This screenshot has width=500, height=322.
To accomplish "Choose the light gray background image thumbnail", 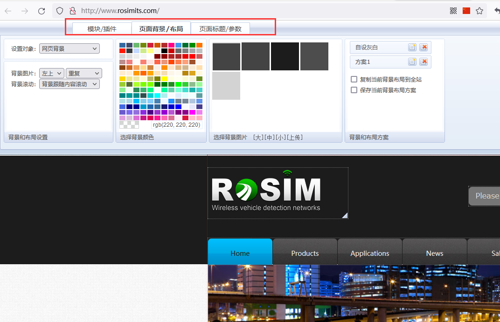I will point(226,86).
